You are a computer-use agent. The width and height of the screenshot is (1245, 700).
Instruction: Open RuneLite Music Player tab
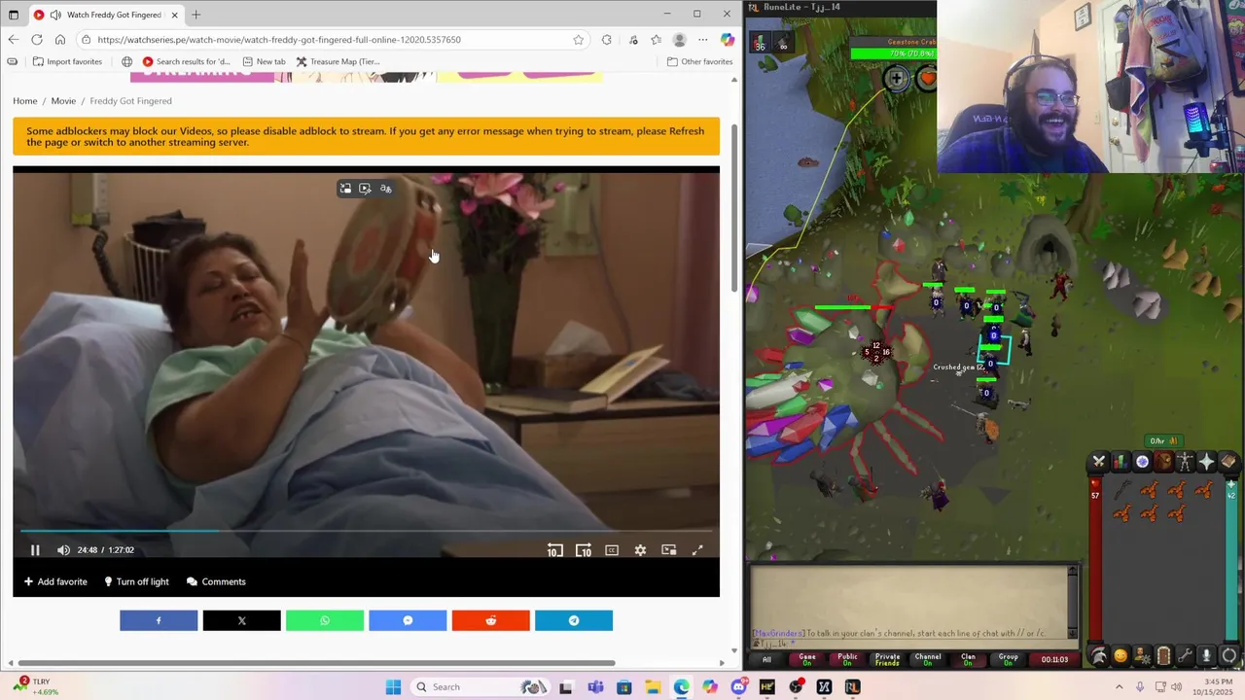pyautogui.click(x=1227, y=656)
